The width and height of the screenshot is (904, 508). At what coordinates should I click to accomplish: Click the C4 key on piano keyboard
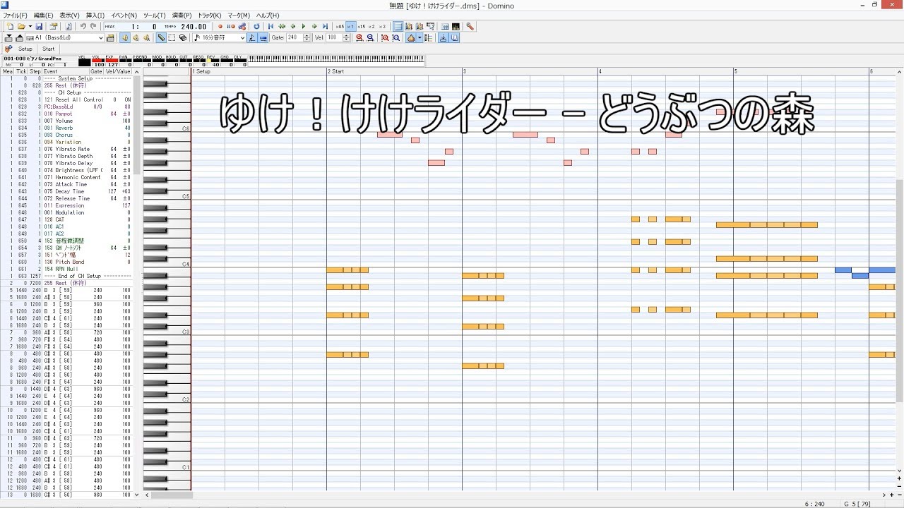[167, 265]
